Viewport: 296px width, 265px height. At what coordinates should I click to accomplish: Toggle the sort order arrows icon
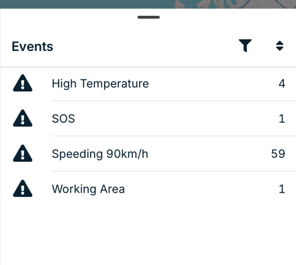[x=280, y=46]
